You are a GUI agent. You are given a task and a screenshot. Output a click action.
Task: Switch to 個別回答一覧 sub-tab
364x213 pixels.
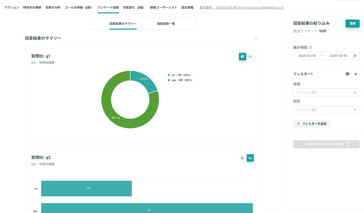166,24
